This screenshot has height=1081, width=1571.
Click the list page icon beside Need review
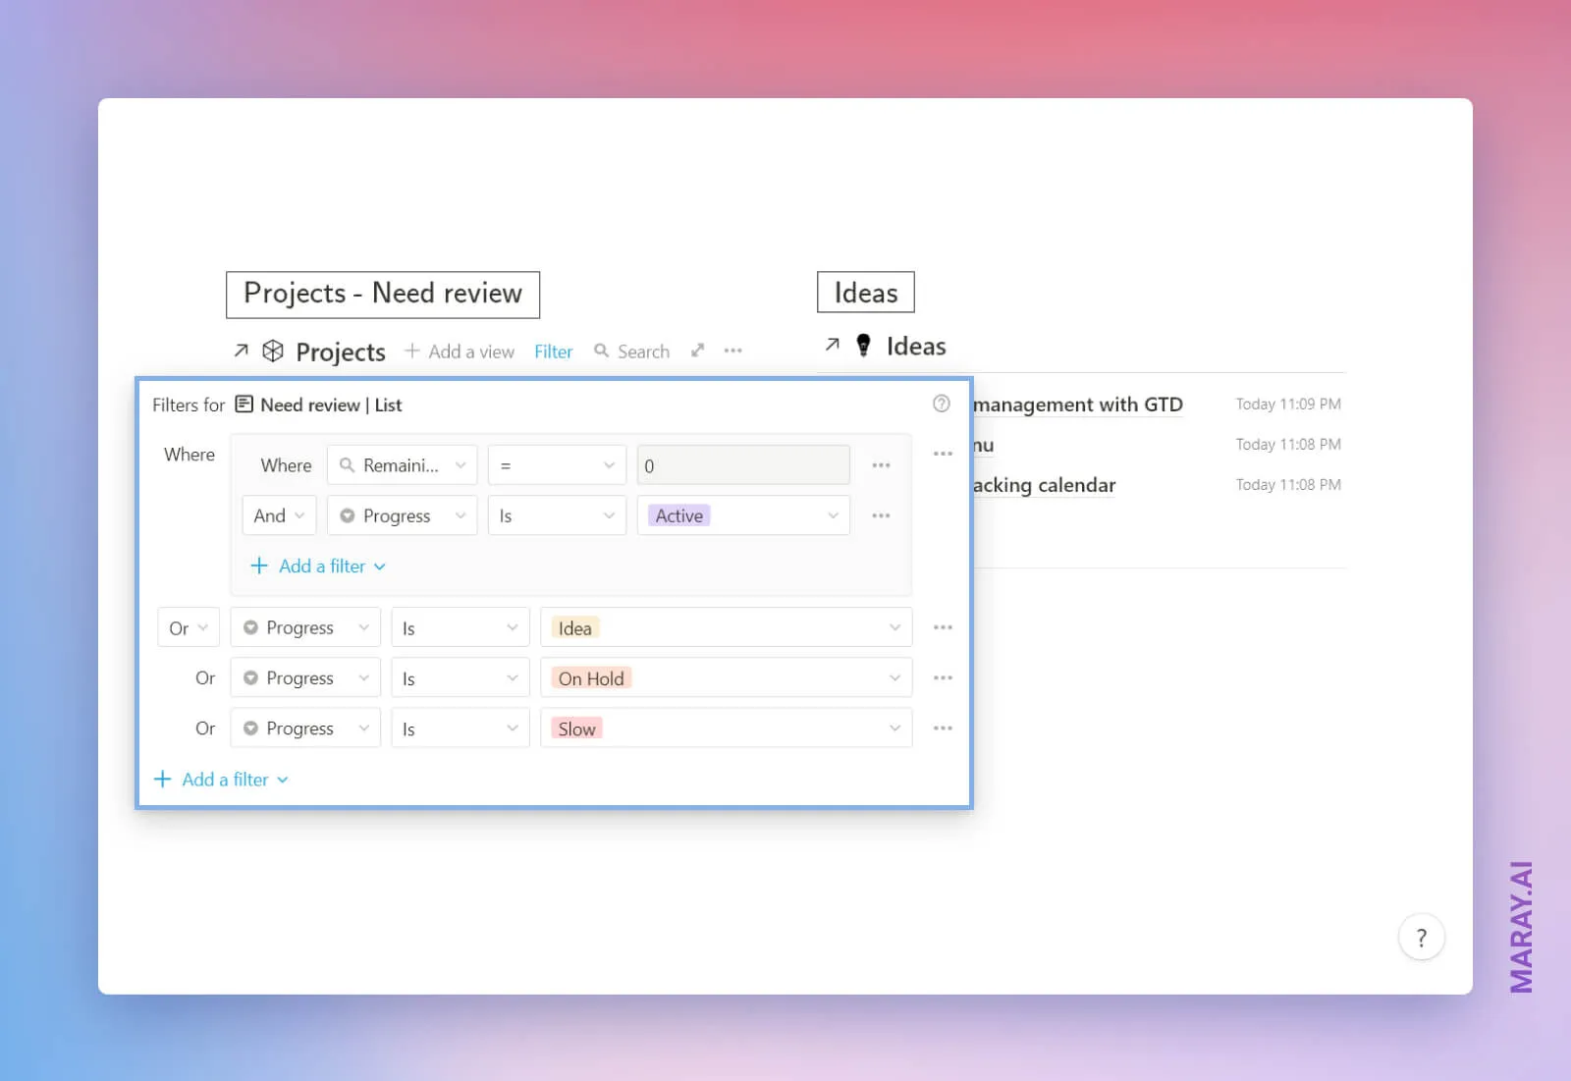(x=243, y=404)
